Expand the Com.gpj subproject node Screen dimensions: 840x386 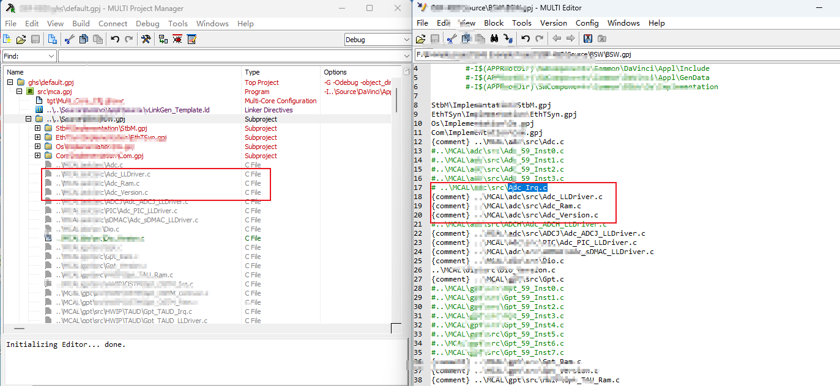[x=38, y=156]
